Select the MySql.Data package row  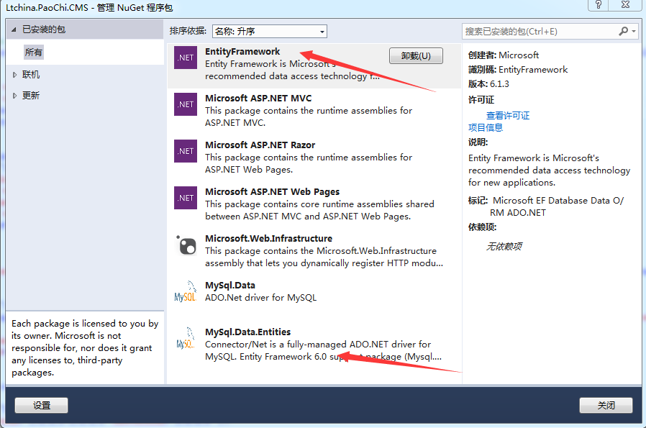point(314,297)
